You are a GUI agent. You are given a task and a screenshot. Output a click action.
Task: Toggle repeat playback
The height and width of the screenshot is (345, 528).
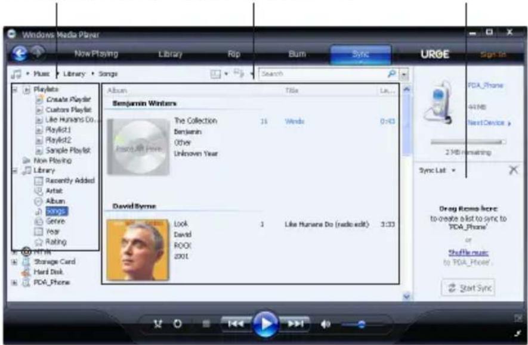pyautogui.click(x=177, y=324)
